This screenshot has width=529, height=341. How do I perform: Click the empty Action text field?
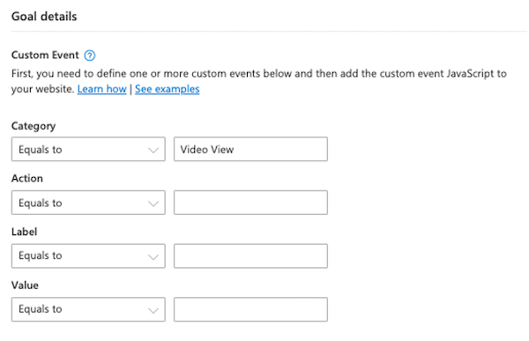coord(250,203)
